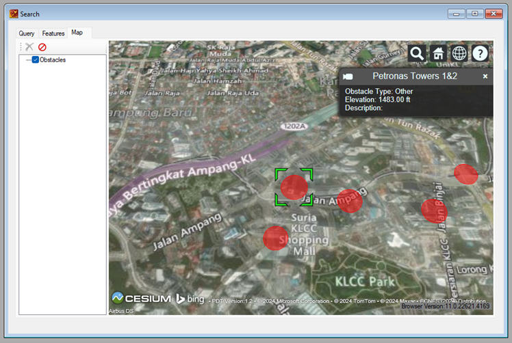Switch to the Query tab

click(27, 33)
